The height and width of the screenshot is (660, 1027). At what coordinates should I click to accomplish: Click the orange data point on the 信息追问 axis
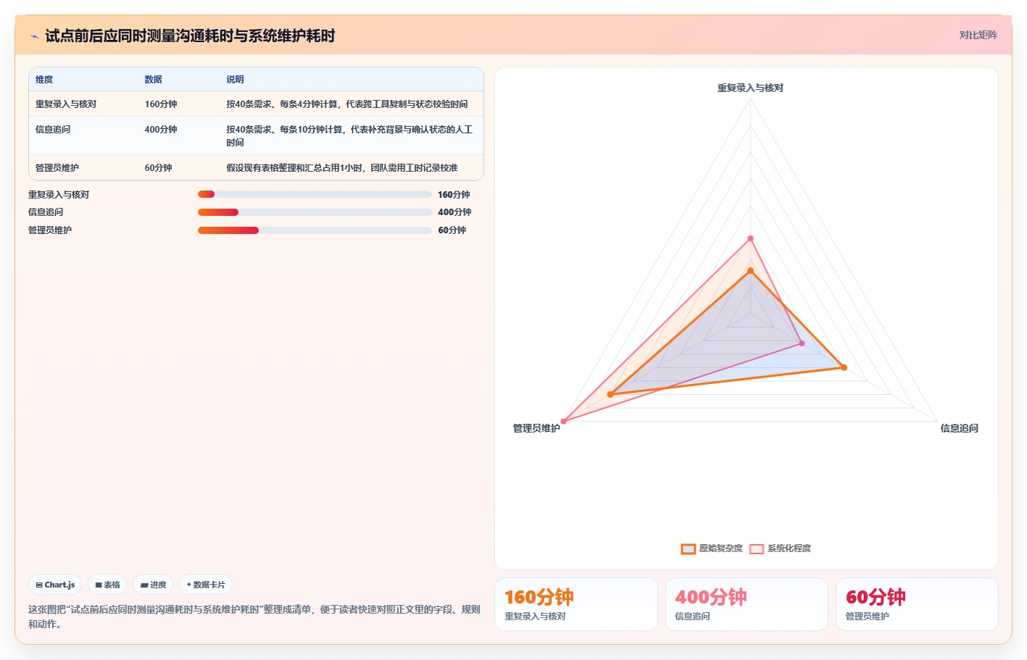pos(844,367)
